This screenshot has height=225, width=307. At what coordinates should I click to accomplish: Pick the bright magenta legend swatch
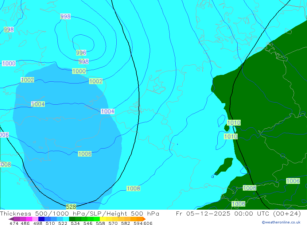(29, 219)
